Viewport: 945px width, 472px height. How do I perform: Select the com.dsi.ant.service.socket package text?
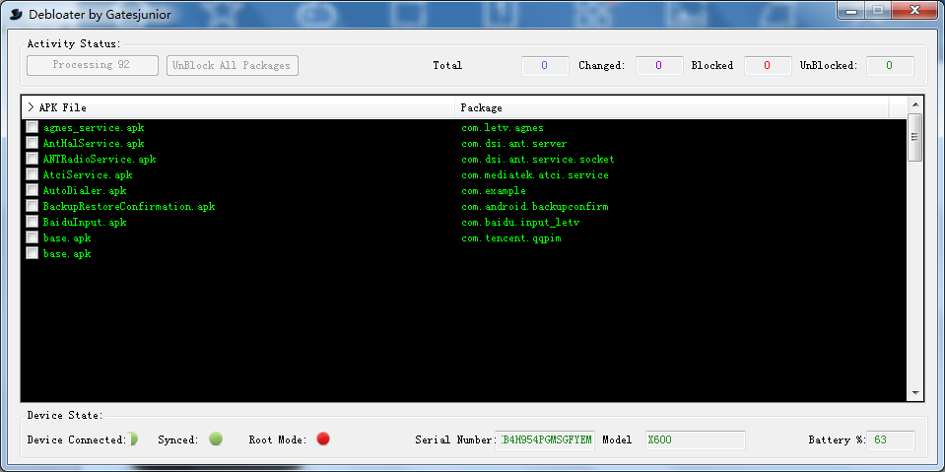pyautogui.click(x=538, y=160)
